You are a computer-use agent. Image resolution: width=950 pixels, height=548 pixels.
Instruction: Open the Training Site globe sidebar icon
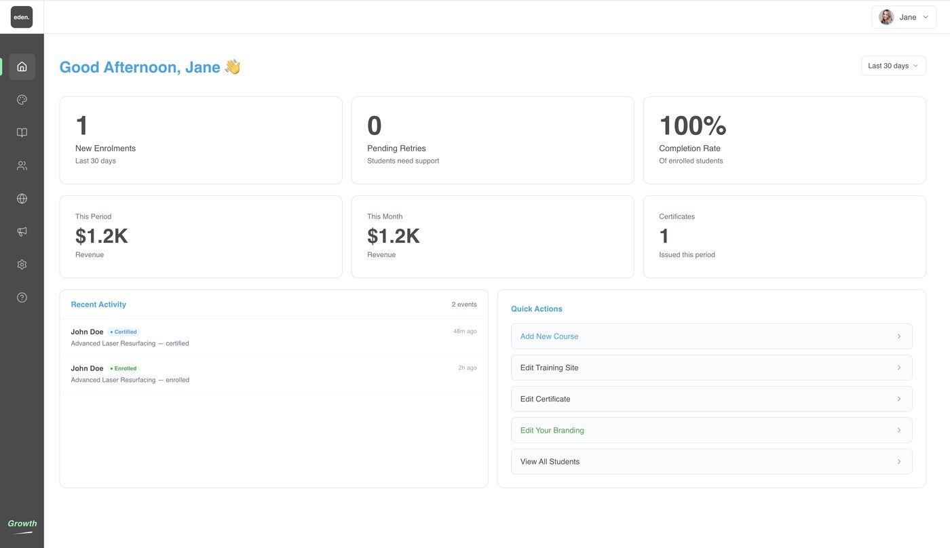point(22,199)
